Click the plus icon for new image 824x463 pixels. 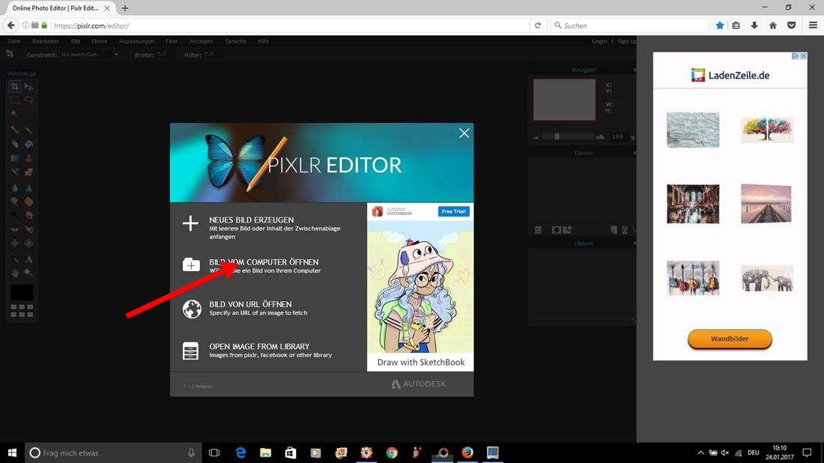coord(190,223)
